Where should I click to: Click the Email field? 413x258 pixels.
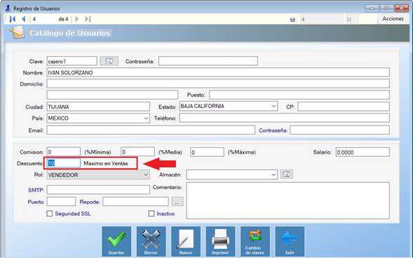pos(151,130)
